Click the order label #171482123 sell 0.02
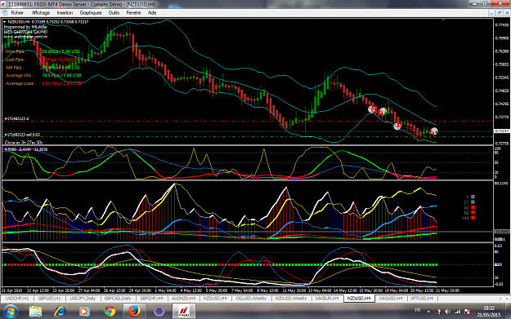The image size is (511, 319). (x=22, y=135)
